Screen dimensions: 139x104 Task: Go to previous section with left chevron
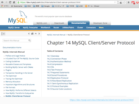[x=29, y=34]
